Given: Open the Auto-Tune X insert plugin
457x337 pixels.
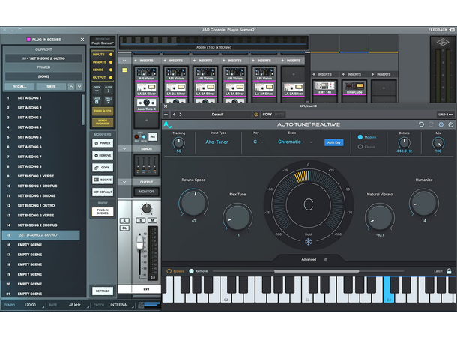Looking at the screenshot, I should click(147, 105).
